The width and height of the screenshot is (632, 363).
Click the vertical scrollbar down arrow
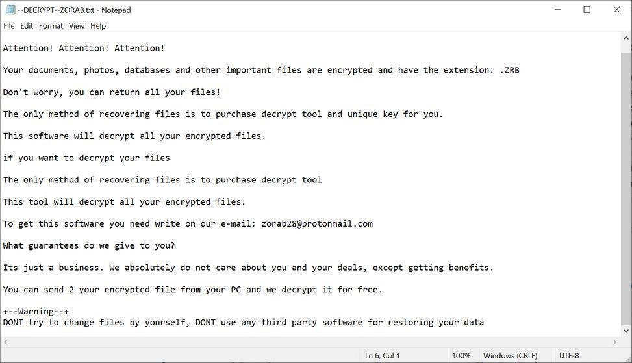coord(626,331)
